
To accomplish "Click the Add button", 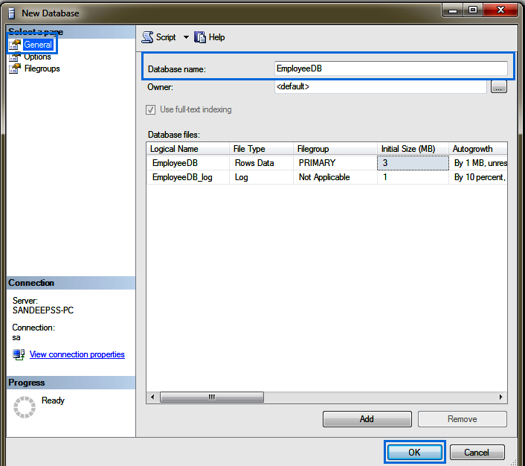I will (367, 419).
